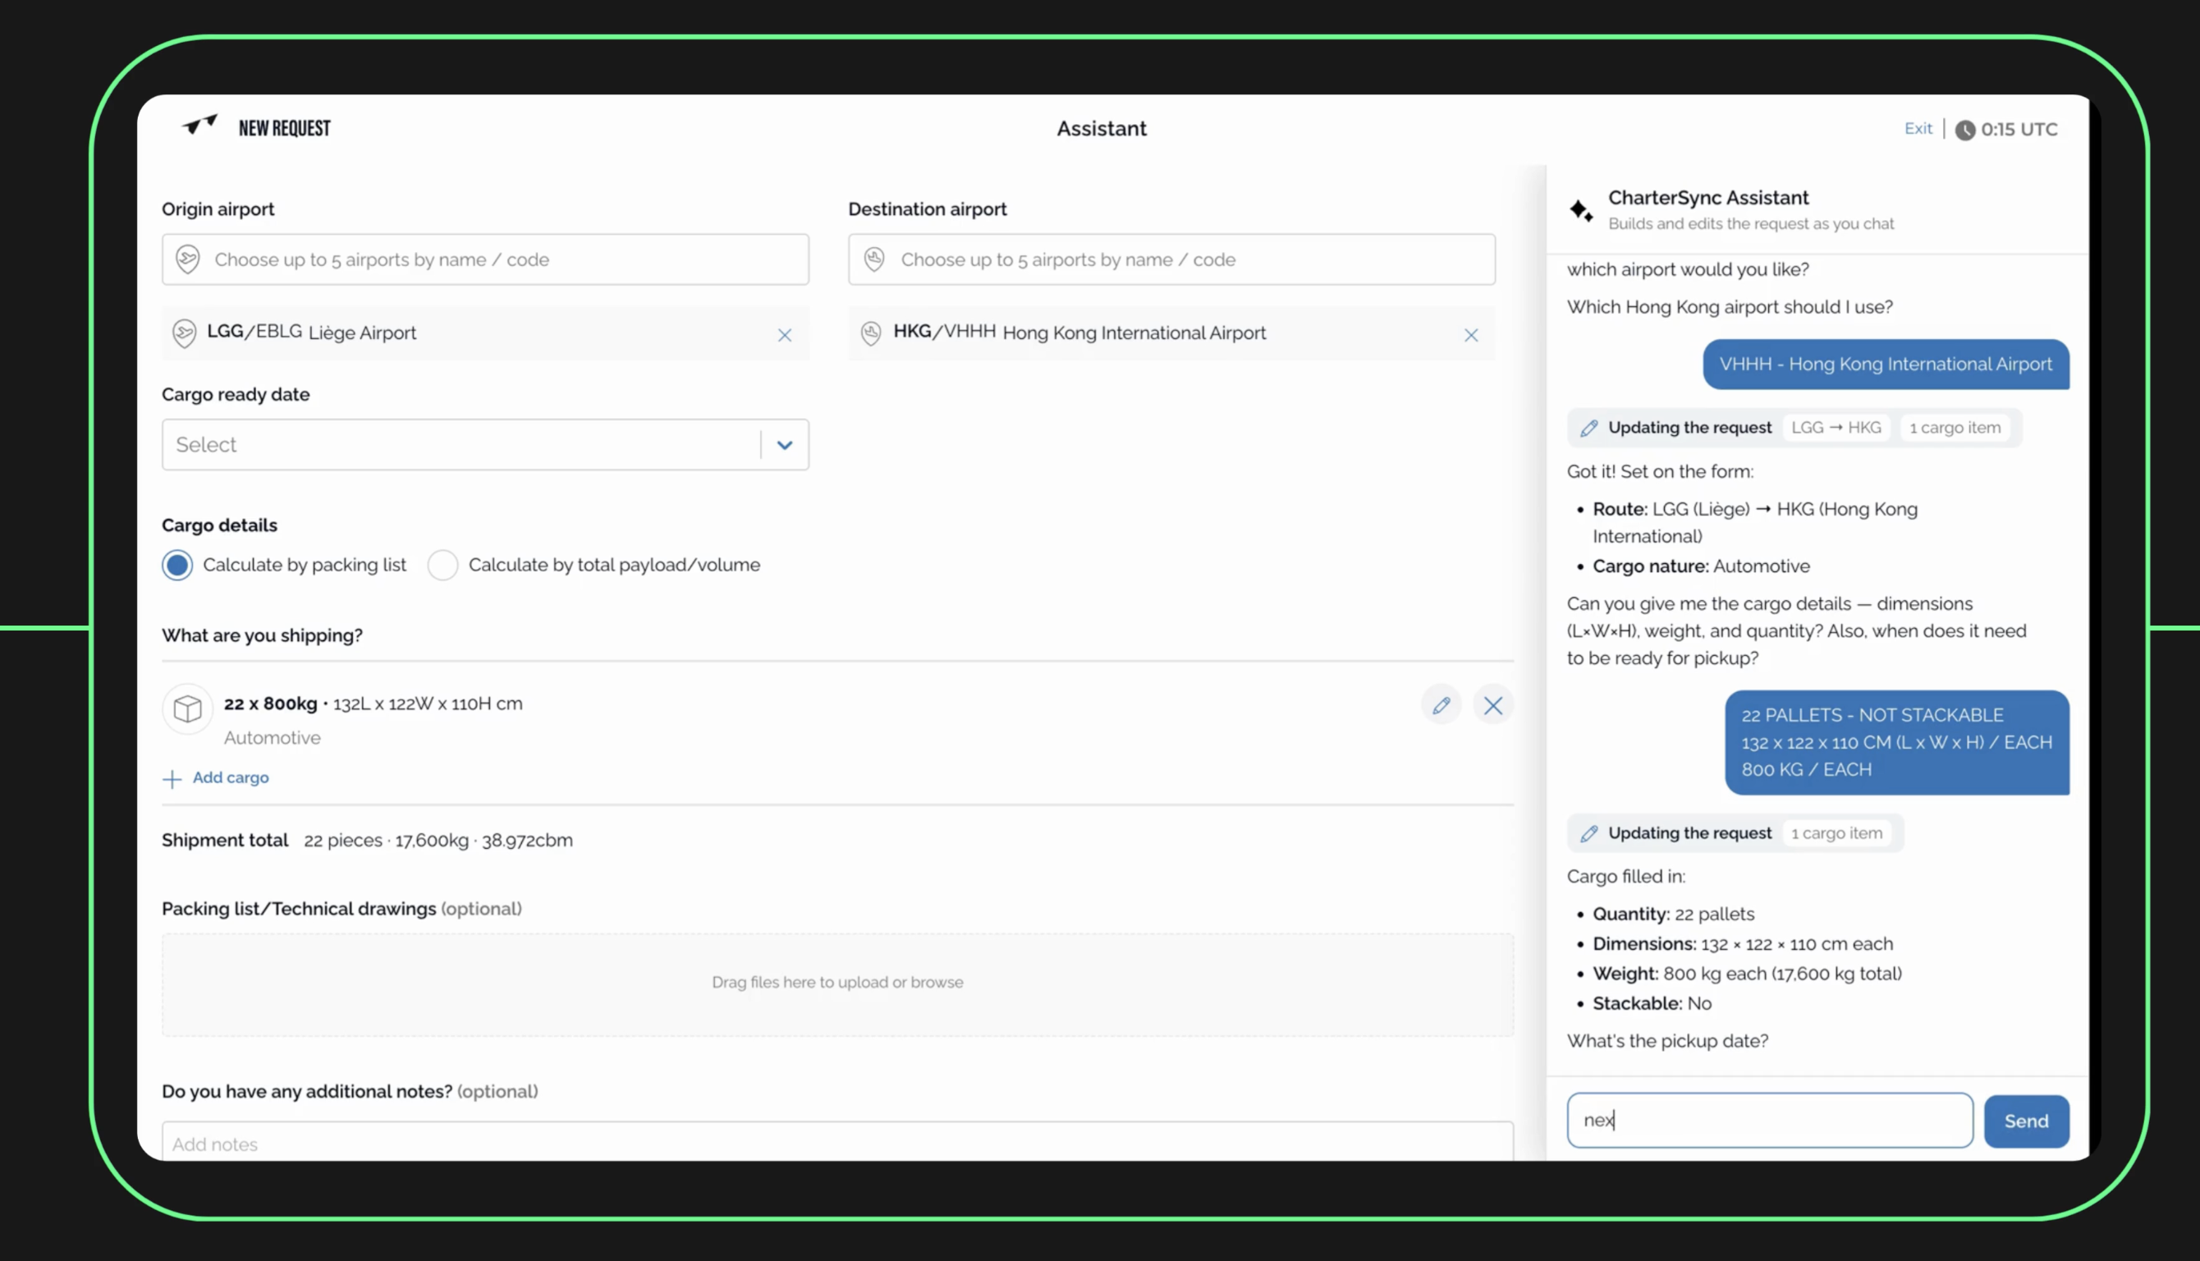
Task: Click the VHHH - Hong Kong International Airport message
Action: coord(1886,364)
